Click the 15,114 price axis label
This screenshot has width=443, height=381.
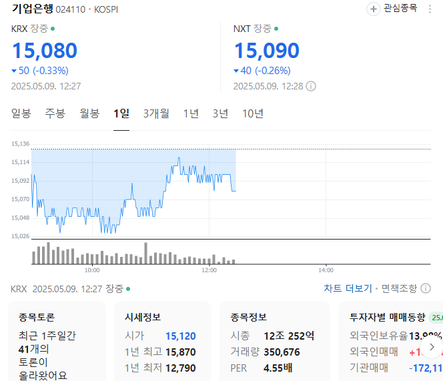click(x=20, y=162)
